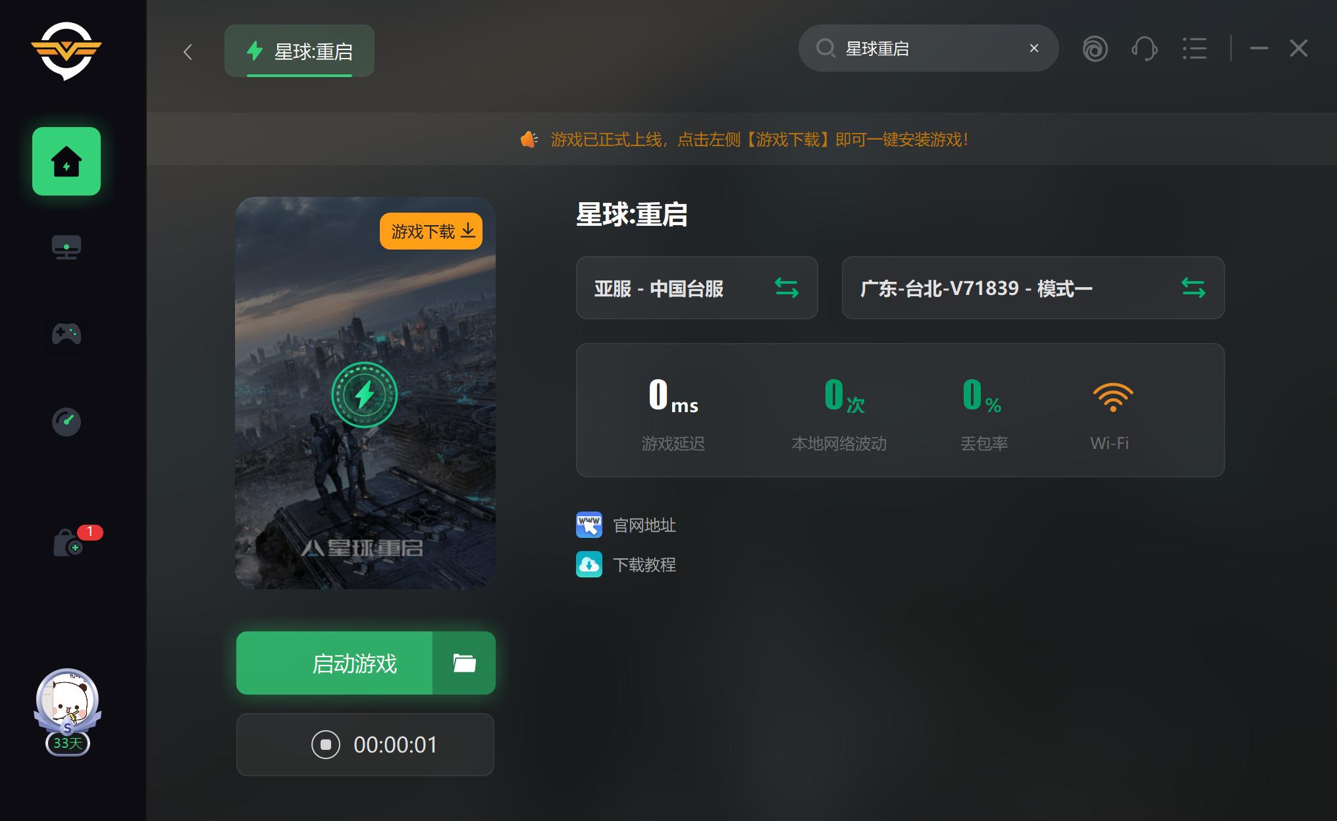Open game folder icon beside 启动游戏
The height and width of the screenshot is (821, 1337).
(464, 663)
